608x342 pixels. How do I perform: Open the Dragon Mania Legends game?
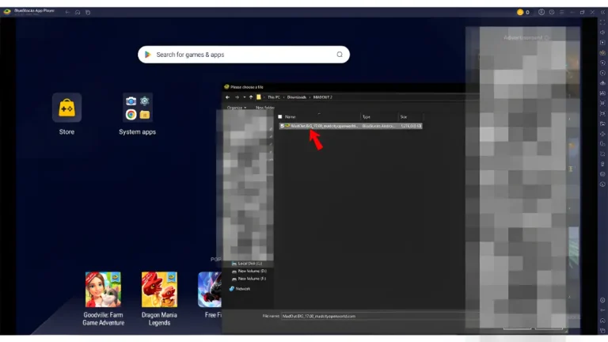(x=159, y=289)
